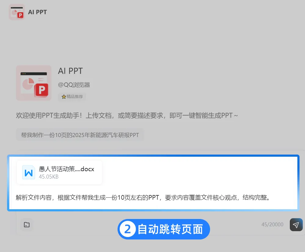
Task: Open the attached 愚人节活动策....docx file card
Action: point(59,172)
